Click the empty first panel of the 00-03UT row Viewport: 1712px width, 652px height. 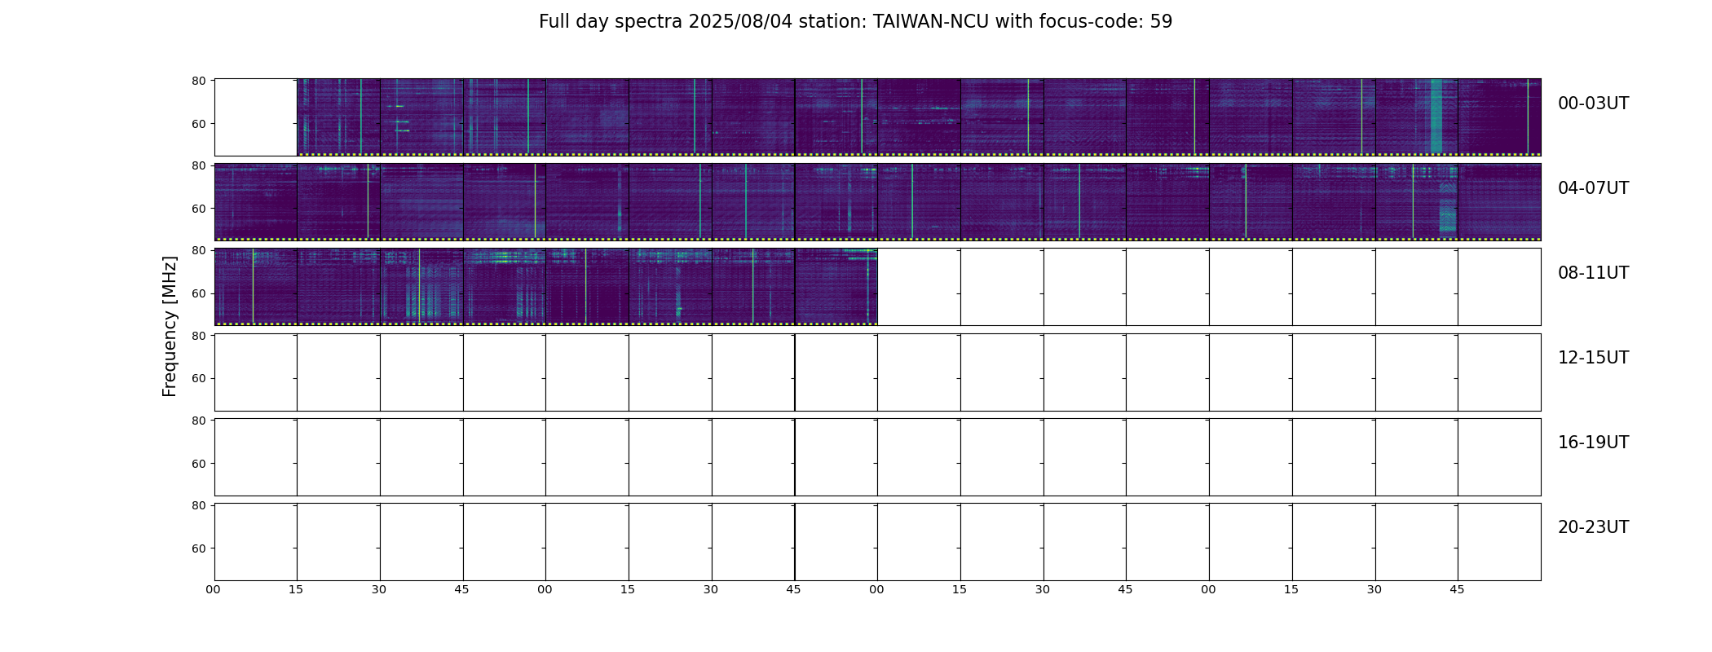coord(256,117)
